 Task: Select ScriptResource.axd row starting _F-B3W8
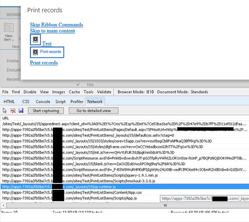tap(124, 169)
